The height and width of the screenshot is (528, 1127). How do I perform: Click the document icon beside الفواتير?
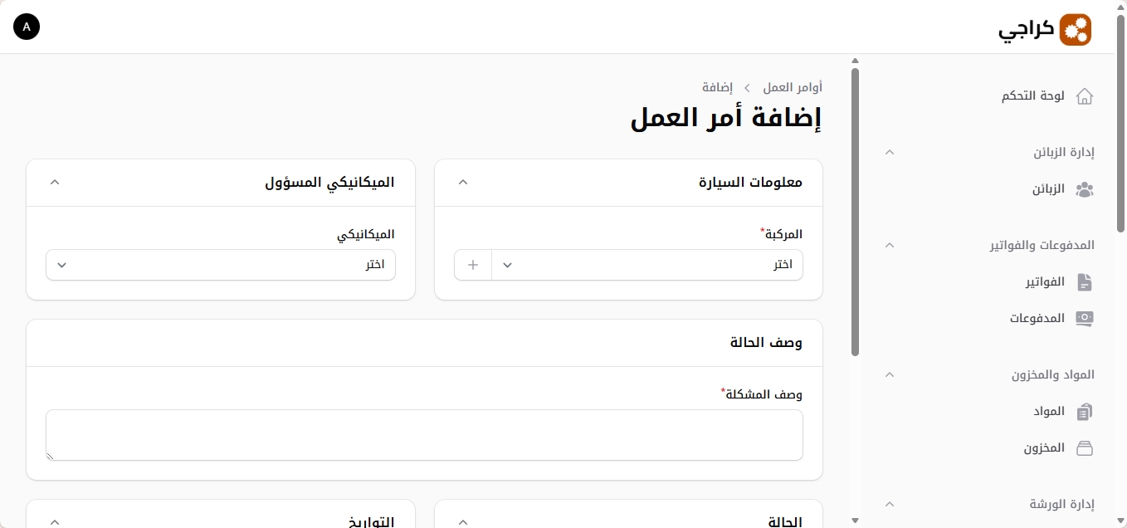tap(1084, 282)
